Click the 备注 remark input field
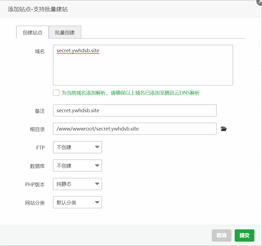The image size is (262, 246). (135, 110)
